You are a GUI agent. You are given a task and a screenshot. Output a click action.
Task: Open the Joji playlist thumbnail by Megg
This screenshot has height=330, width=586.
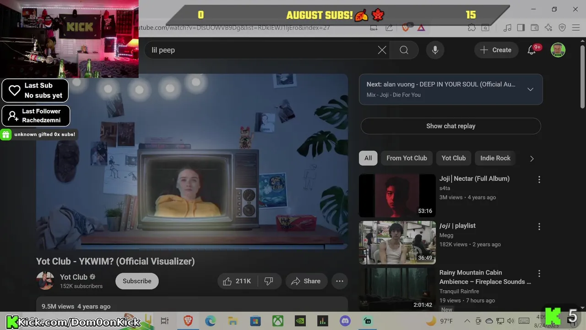(397, 242)
